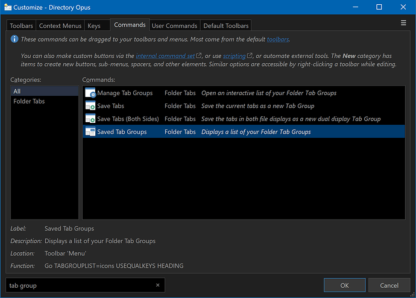Follow the default toolbars link
This screenshot has width=416, height=298.
278,39
